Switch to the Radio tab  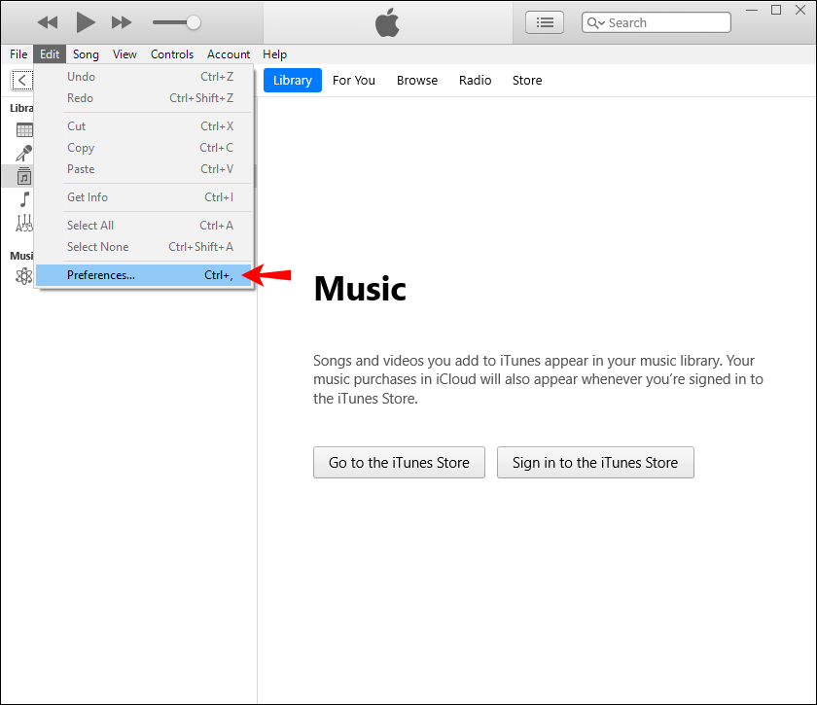coord(476,81)
